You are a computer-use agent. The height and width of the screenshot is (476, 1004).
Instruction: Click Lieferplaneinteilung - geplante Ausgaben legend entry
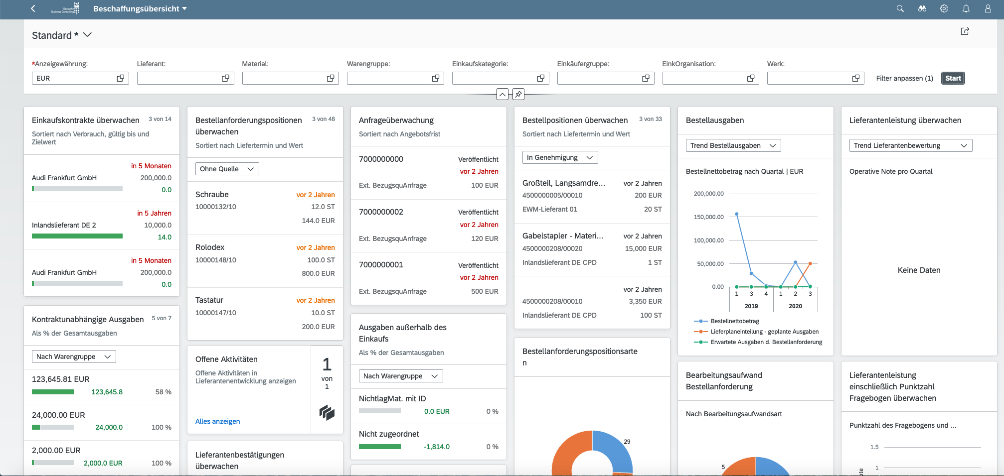coord(756,332)
